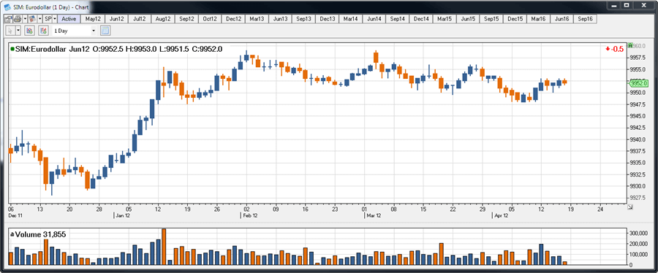The width and height of the screenshot is (658, 273).
Task: Select the pointer cursor tool
Action: click(x=10, y=31)
